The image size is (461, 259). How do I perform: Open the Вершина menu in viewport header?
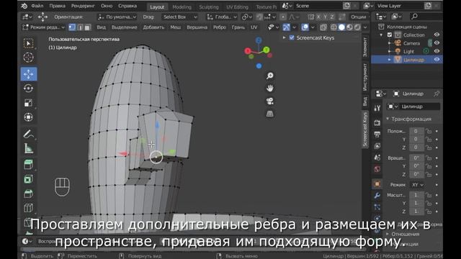click(197, 27)
